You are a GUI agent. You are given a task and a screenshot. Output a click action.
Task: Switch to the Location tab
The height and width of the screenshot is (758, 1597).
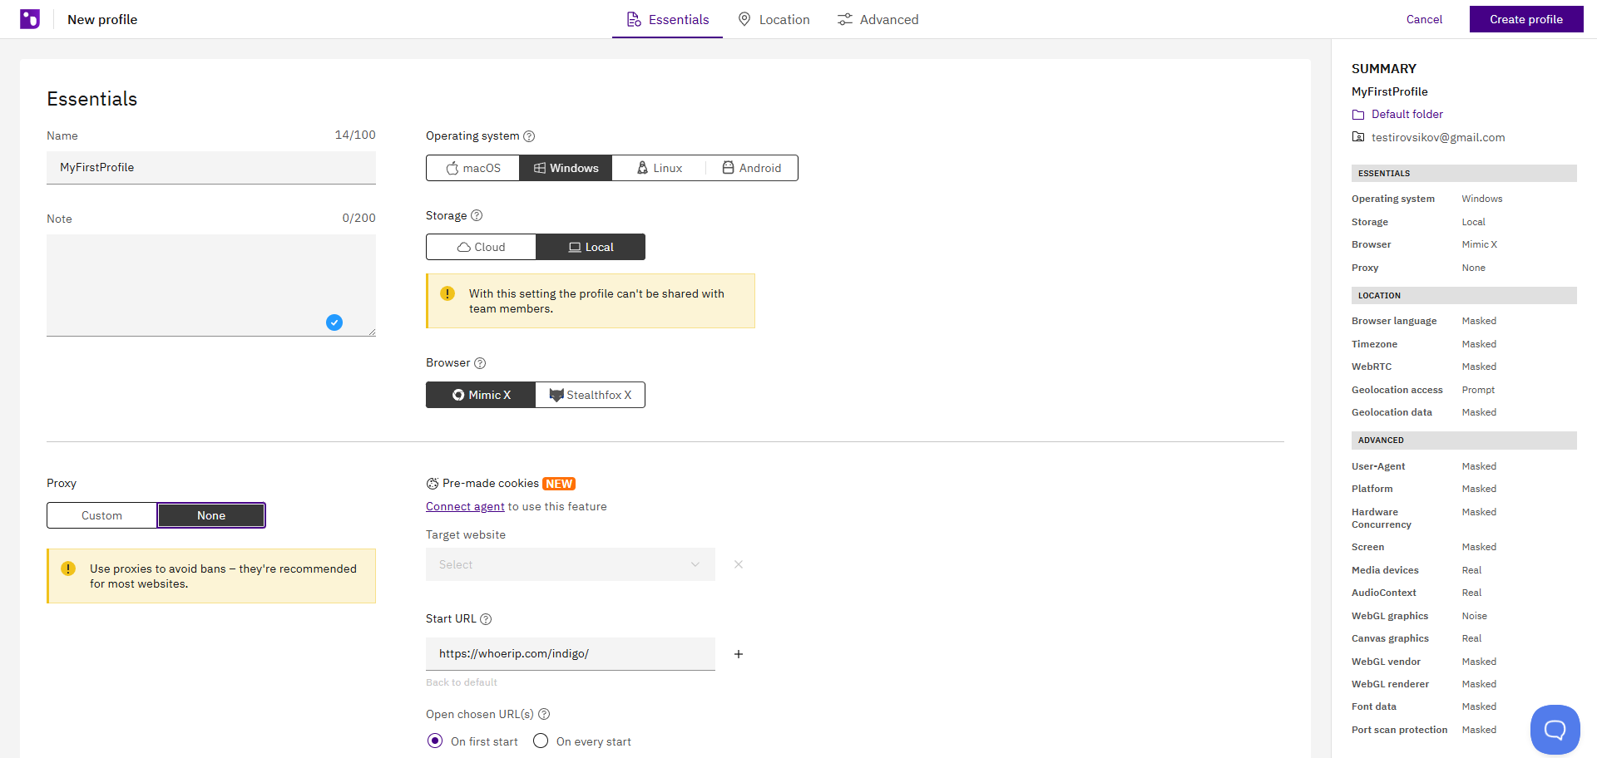point(774,19)
